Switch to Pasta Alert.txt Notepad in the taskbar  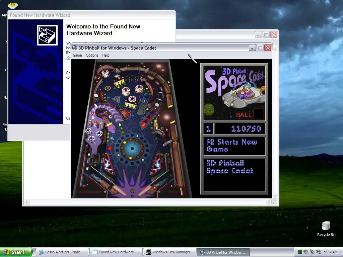point(62,252)
